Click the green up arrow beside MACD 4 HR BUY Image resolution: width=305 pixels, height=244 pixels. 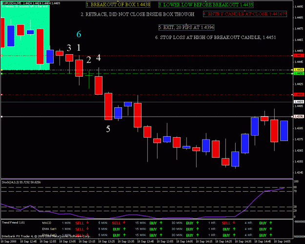click(271, 223)
